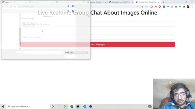Open the Extensions puzzle-piece menu

click(x=184, y=7)
